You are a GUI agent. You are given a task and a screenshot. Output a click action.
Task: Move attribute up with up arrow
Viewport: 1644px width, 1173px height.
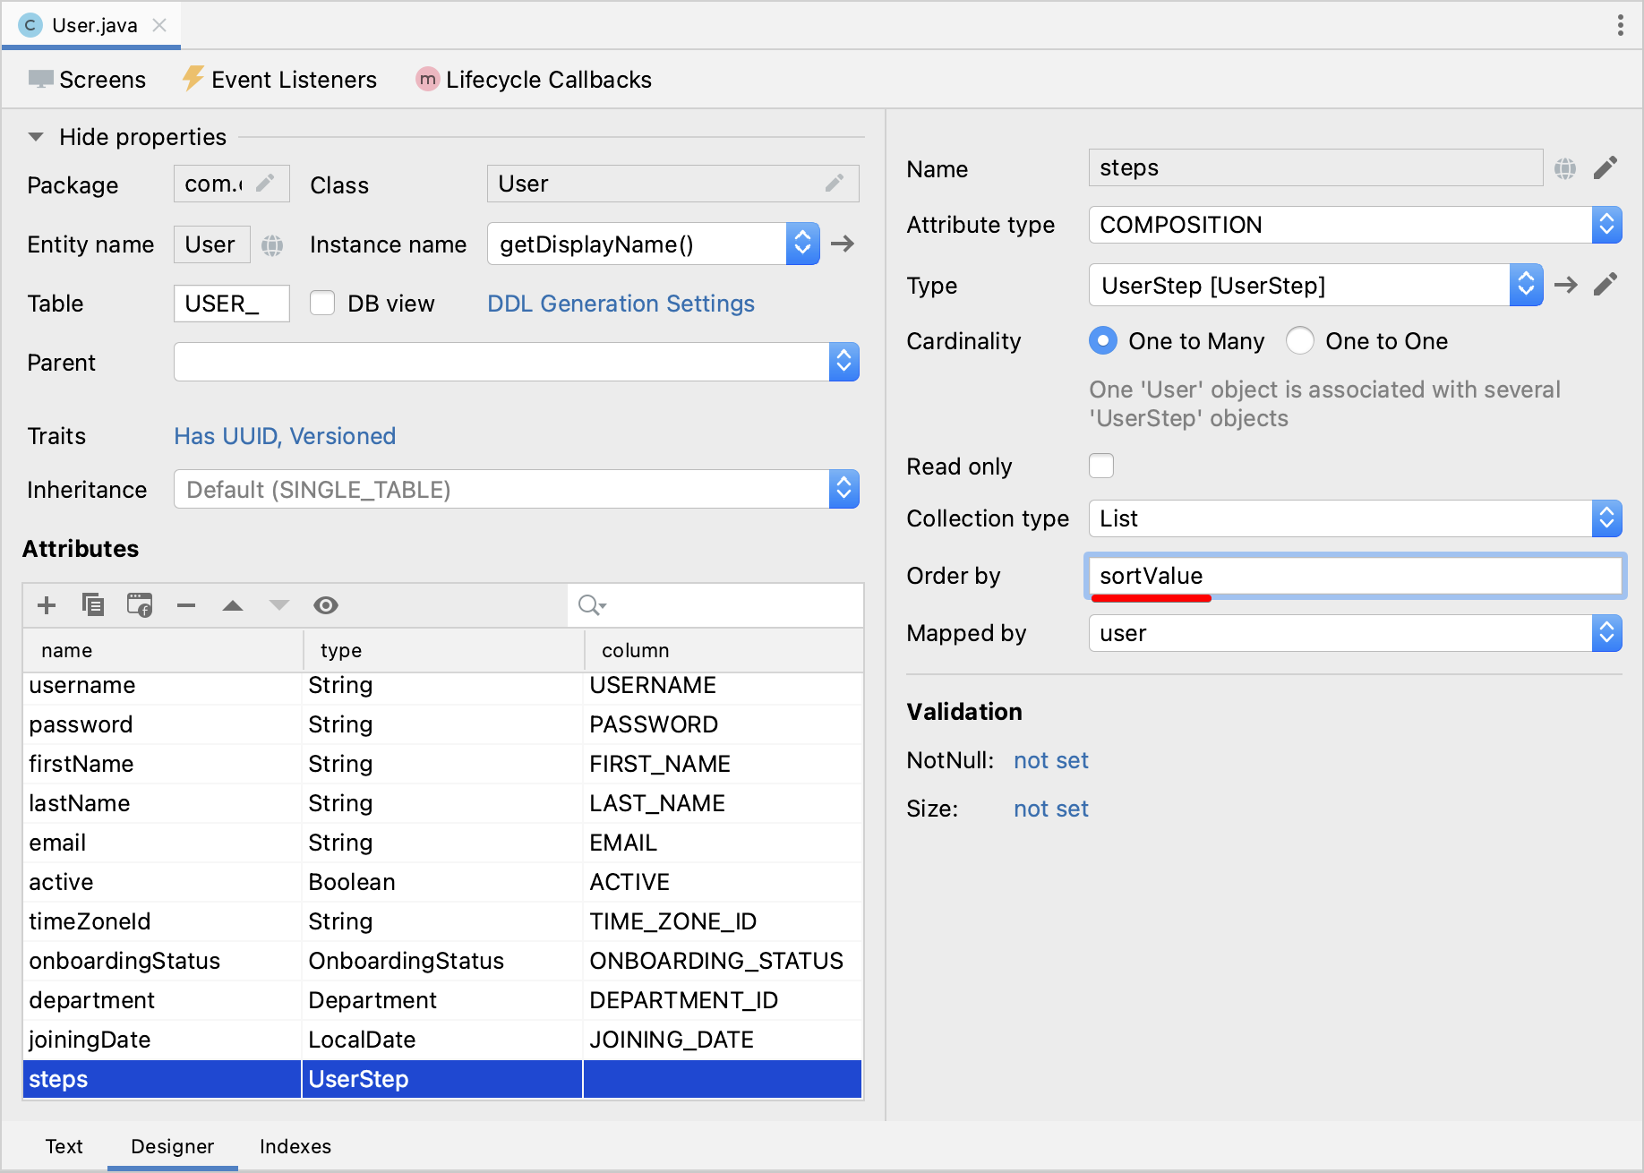point(233,605)
